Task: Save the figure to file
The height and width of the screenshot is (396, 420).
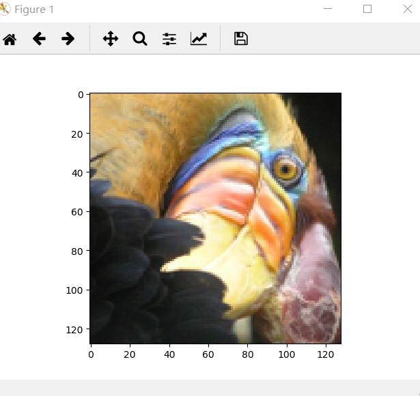Action: tap(241, 39)
